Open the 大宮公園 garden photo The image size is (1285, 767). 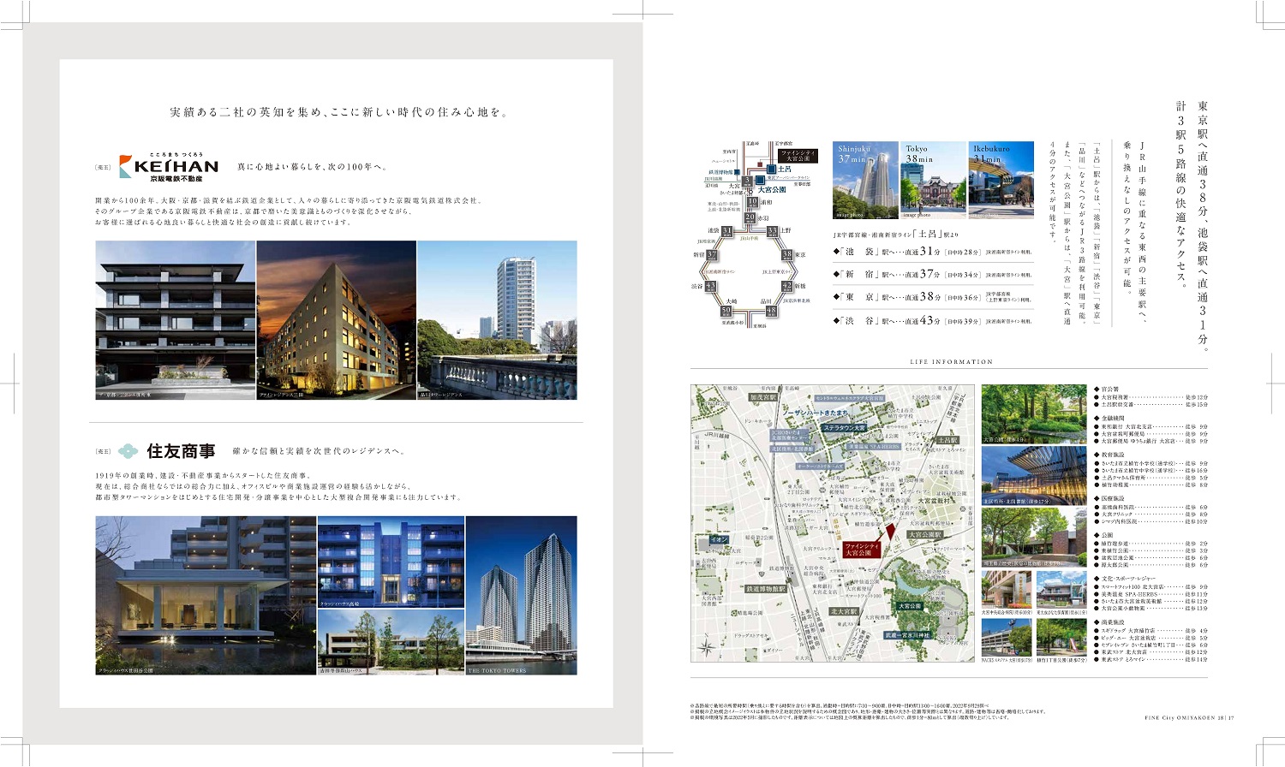(1033, 414)
